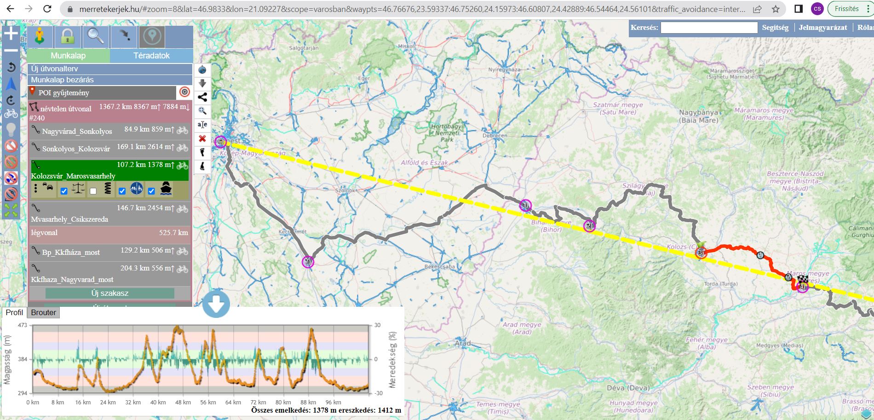This screenshot has width=874, height=420.
Task: Click the share icon in side toolbar
Action: coord(202,97)
